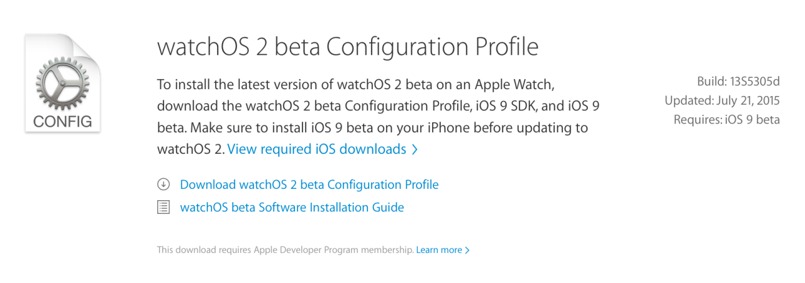This screenshot has height=283, width=805.
Task: Click the Requires: iOS 9 beta text
Action: [x=726, y=120]
